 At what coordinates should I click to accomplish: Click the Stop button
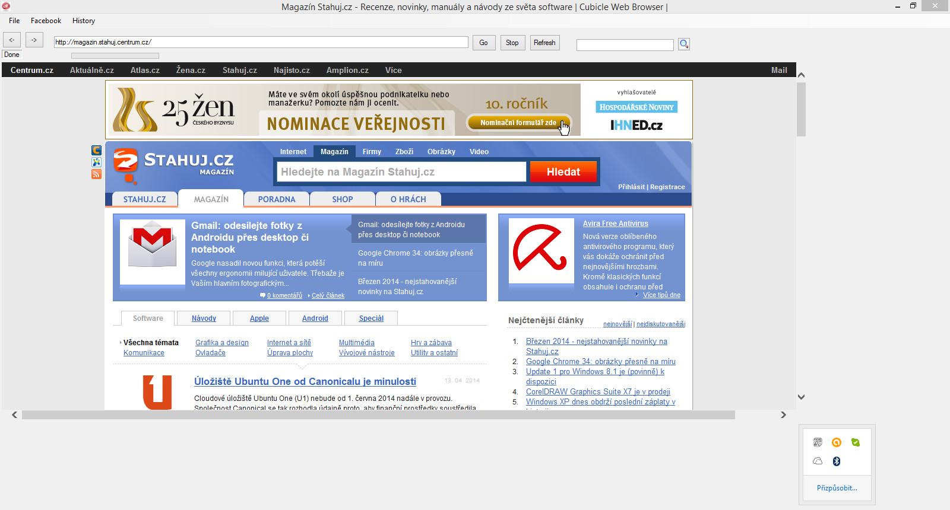(512, 43)
